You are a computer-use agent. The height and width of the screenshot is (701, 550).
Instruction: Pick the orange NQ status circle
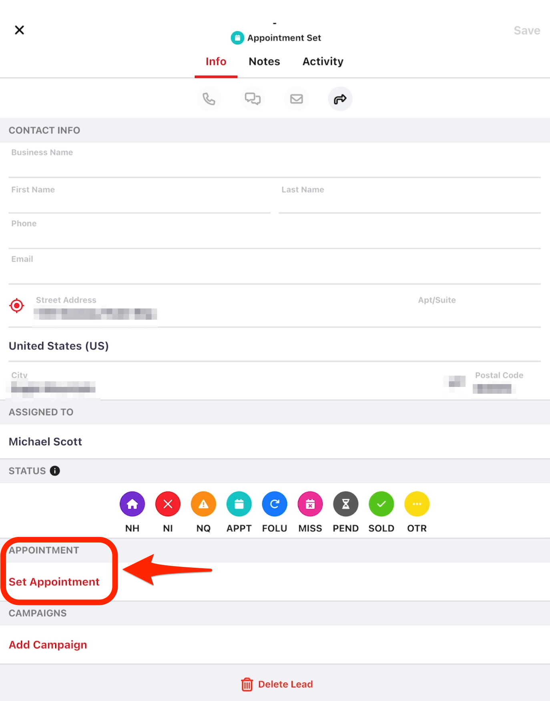203,504
